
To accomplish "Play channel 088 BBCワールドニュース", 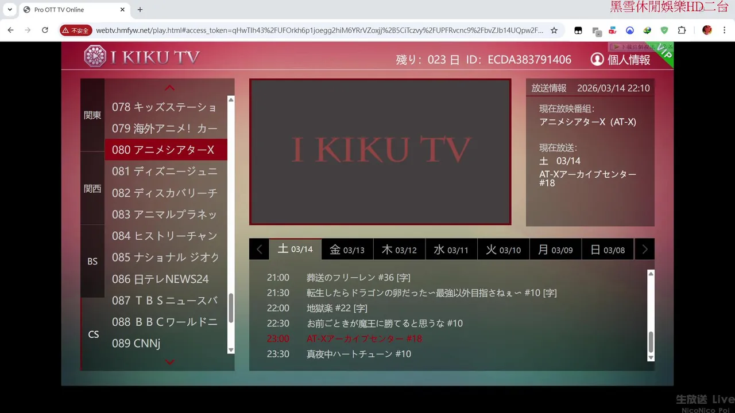I will click(166, 322).
